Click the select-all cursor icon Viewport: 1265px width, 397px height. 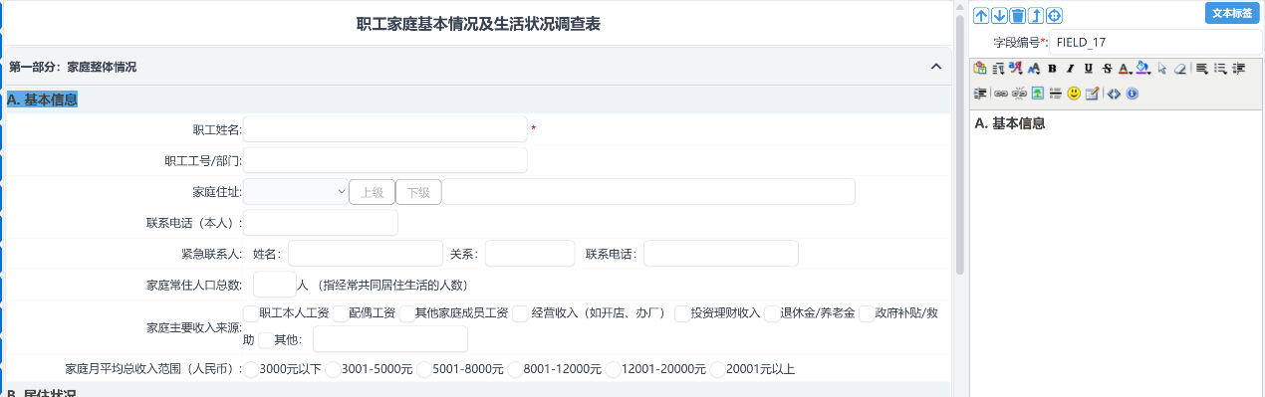coord(1161,69)
